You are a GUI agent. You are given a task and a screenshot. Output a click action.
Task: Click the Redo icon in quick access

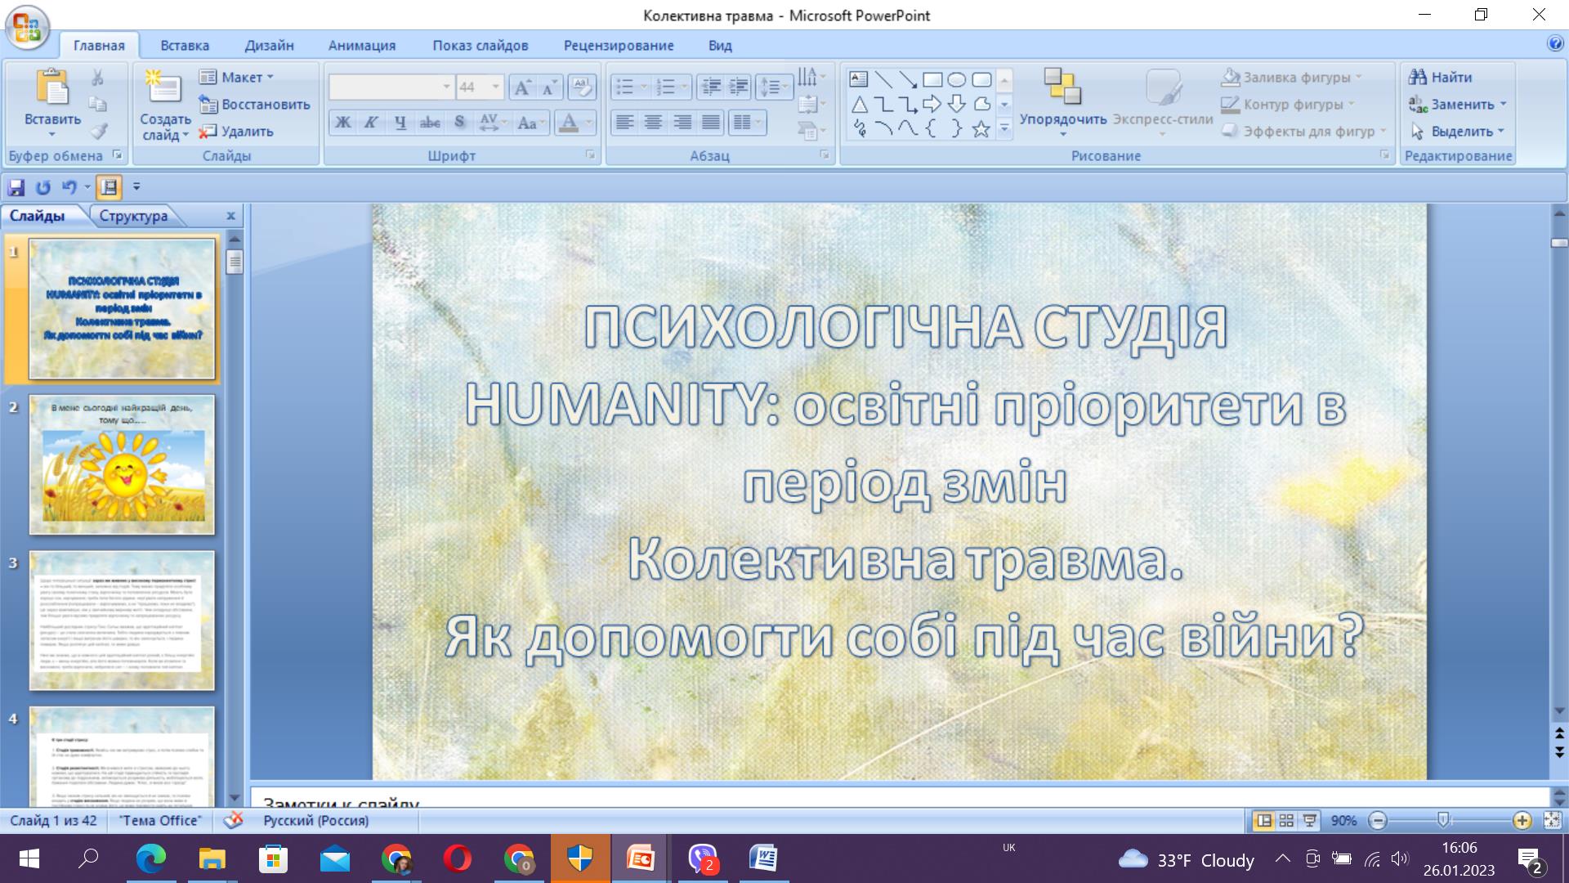point(43,187)
